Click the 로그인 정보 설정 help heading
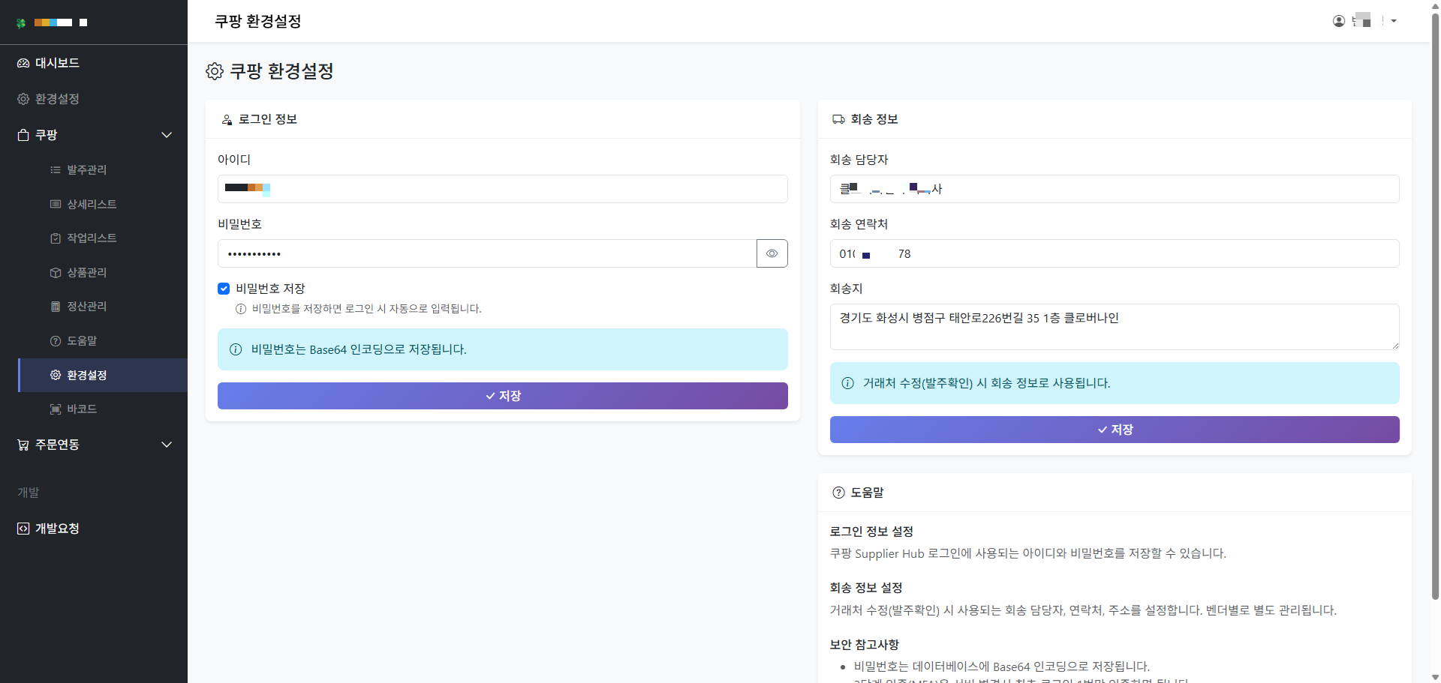Screen dimensions: 1441x683 [871, 532]
